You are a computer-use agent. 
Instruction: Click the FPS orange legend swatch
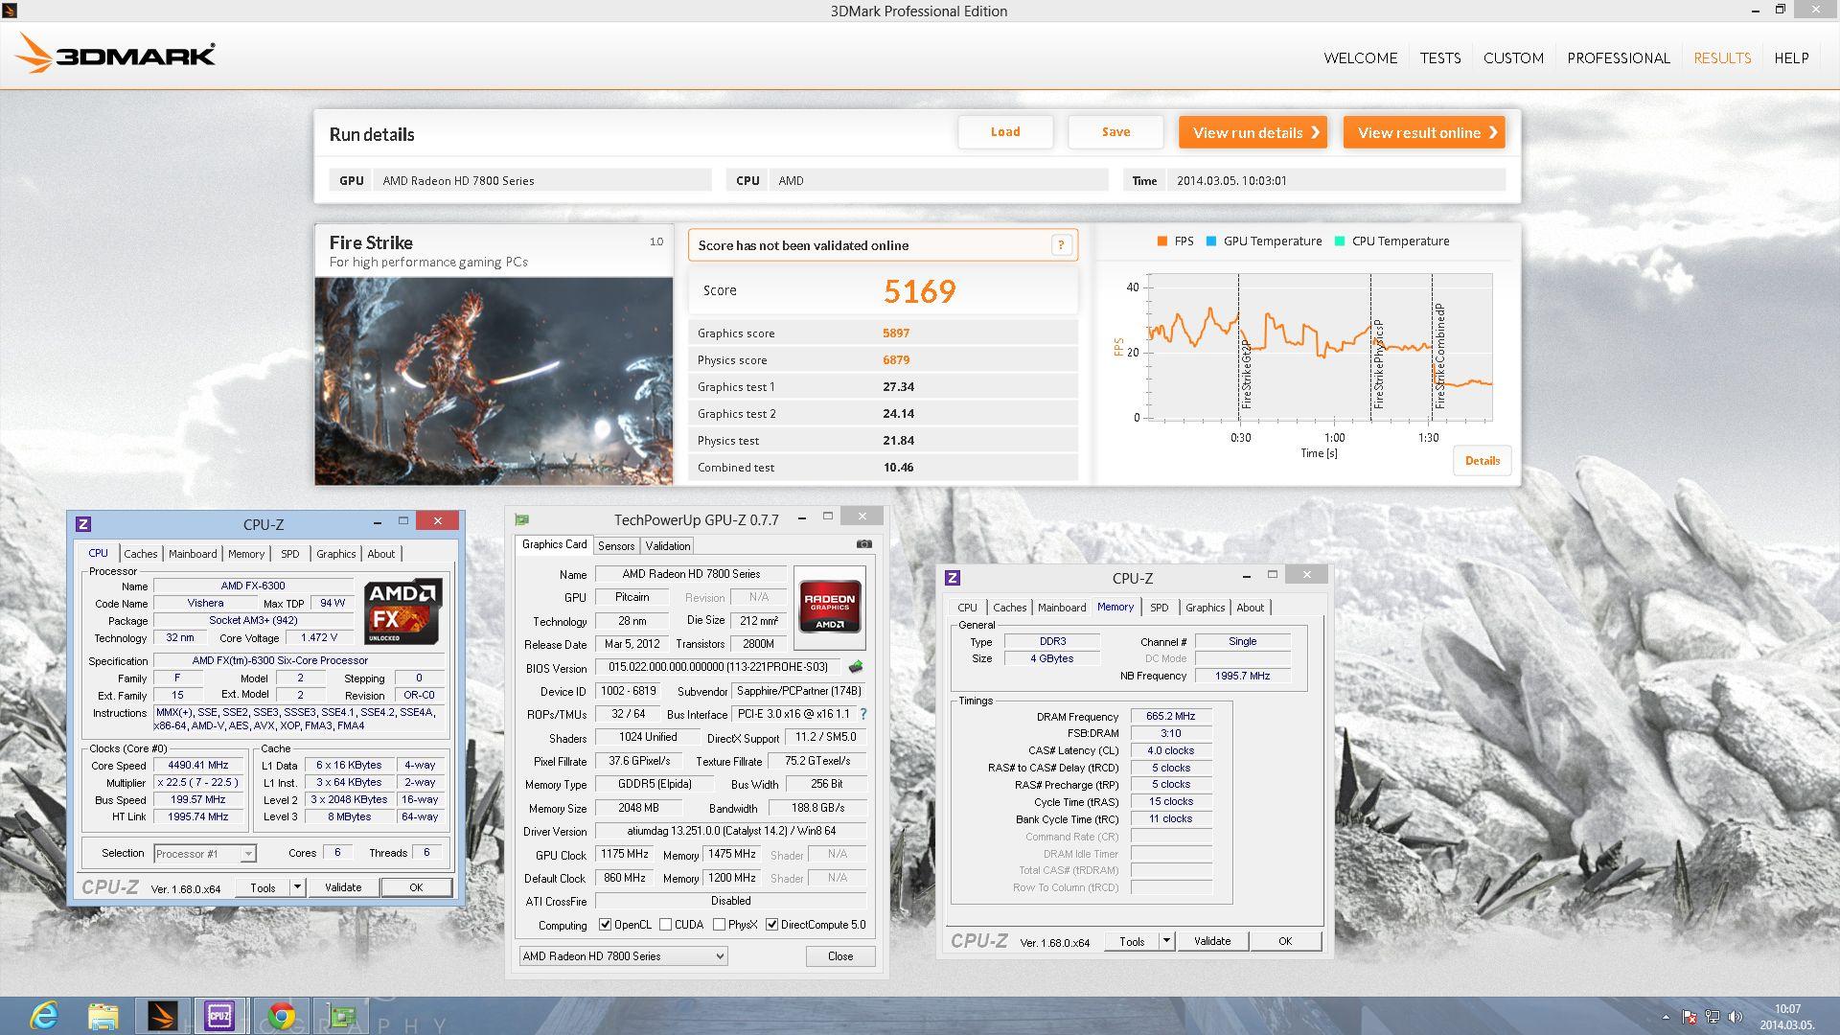click(x=1162, y=241)
